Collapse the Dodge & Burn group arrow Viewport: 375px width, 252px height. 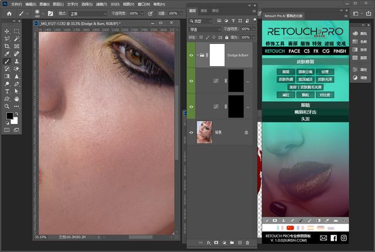197,55
